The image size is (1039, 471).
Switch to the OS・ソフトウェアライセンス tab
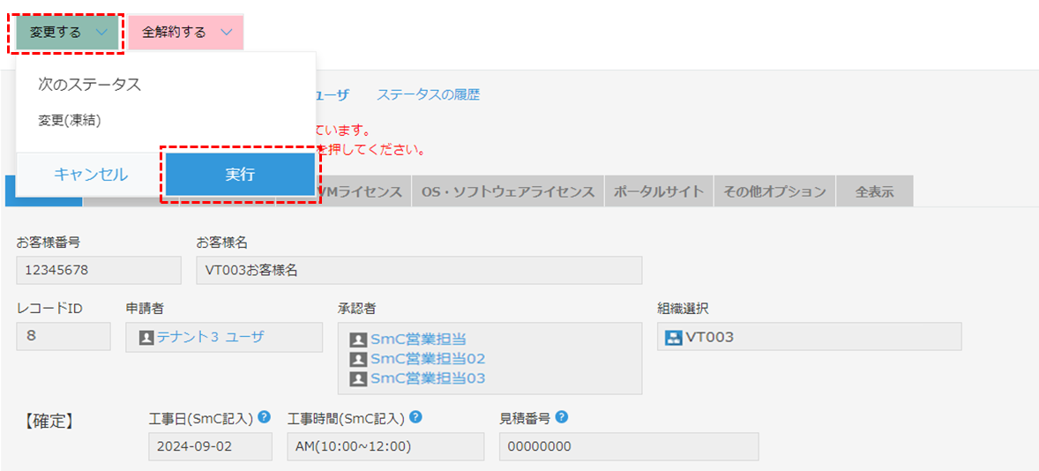point(507,192)
